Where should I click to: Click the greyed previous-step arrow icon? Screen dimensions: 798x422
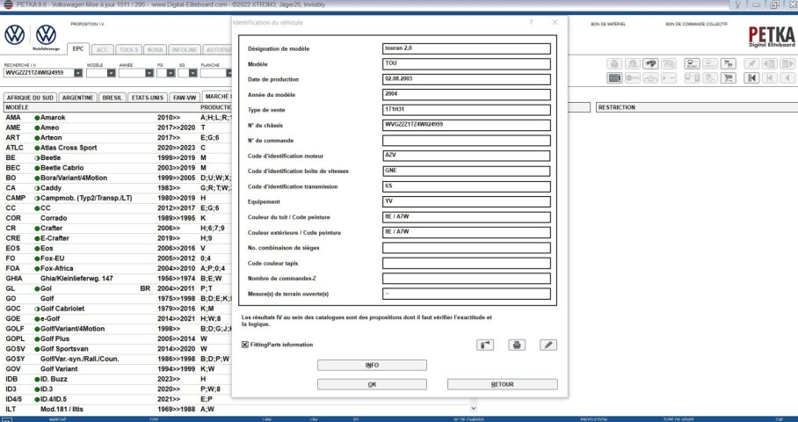pyautogui.click(x=770, y=78)
